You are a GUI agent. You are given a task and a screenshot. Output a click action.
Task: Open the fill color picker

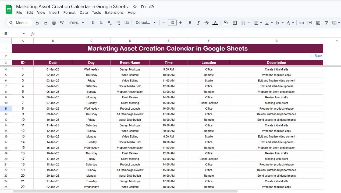coord(226,23)
